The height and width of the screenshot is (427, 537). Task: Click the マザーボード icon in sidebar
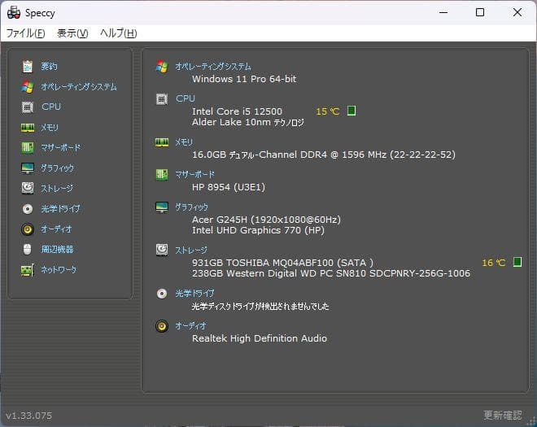(28, 148)
